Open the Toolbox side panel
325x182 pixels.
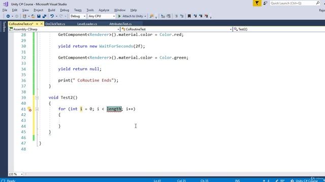4,27
